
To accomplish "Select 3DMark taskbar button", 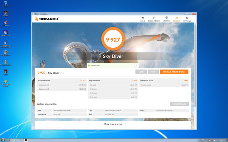I will point(26,140).
